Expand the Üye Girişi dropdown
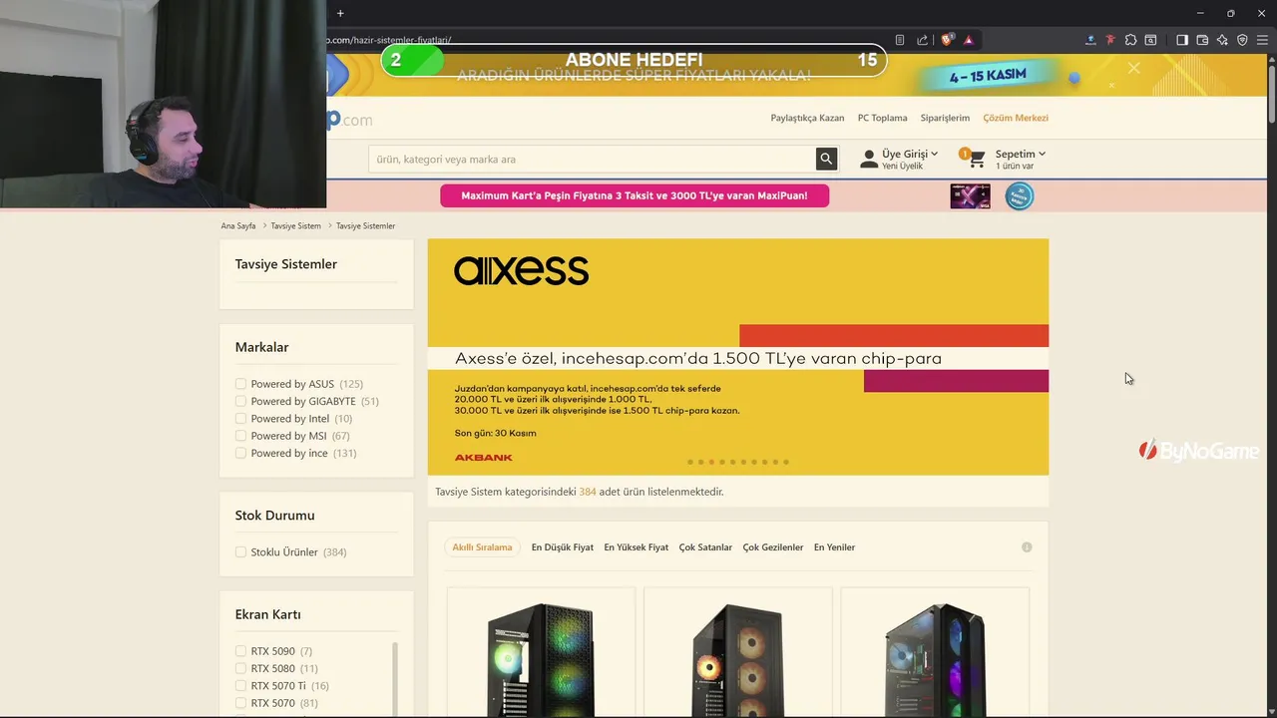This screenshot has height=718, width=1277. pos(910,154)
